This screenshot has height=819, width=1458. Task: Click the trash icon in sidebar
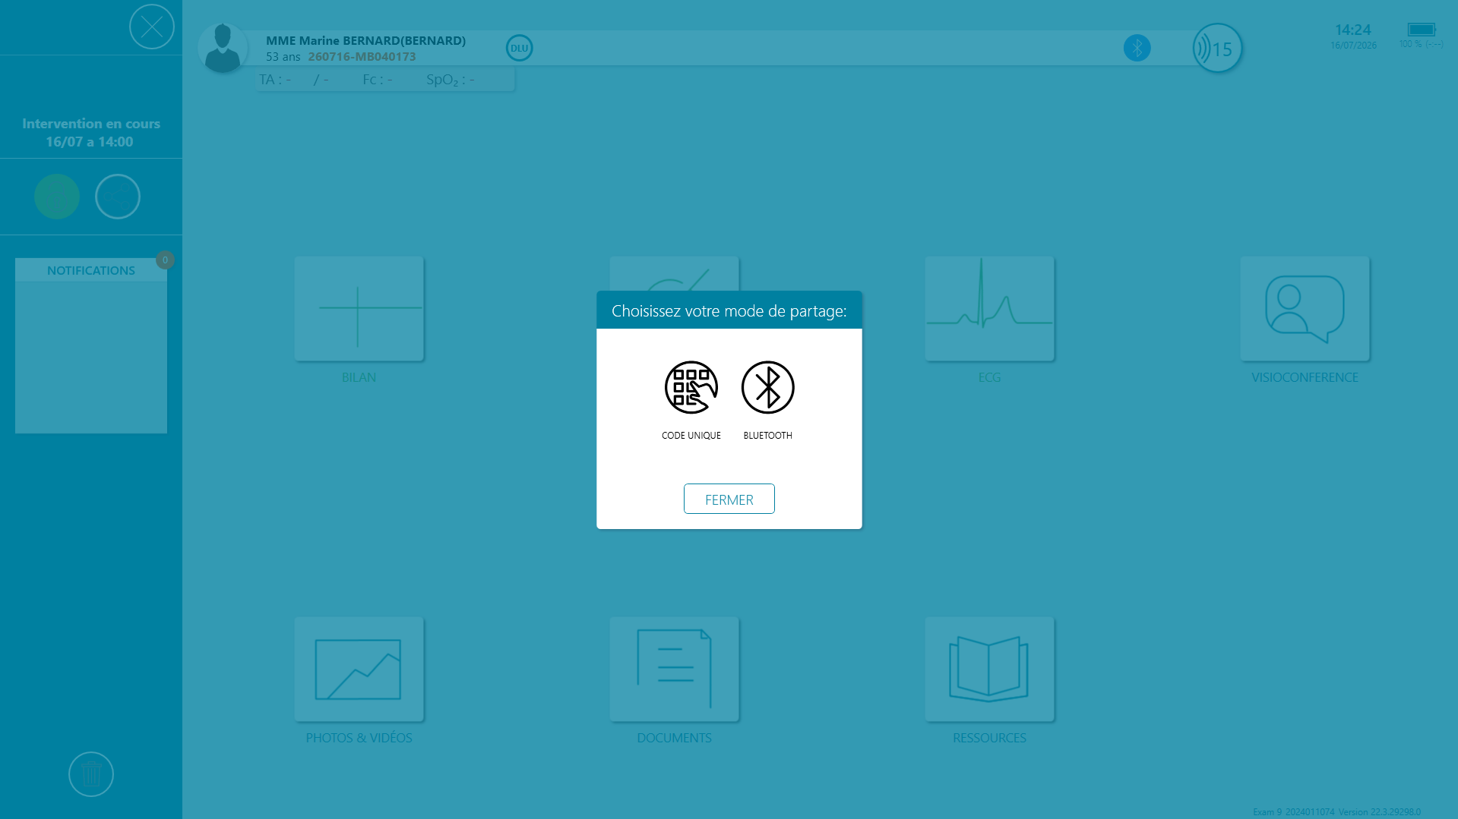91,774
